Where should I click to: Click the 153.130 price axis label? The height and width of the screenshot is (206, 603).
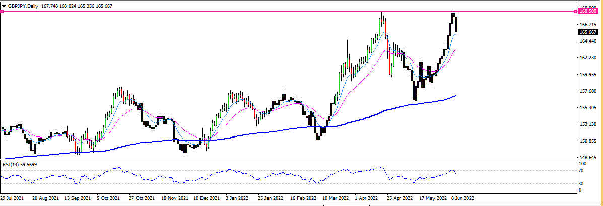(587, 124)
